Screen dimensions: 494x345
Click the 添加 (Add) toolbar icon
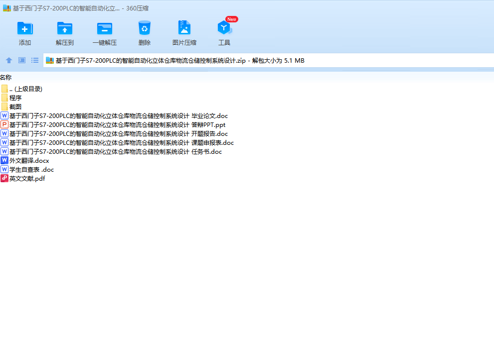pos(25,28)
